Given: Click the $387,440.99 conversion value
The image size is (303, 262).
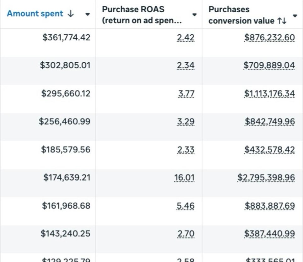Looking at the screenshot, I should (x=269, y=233).
